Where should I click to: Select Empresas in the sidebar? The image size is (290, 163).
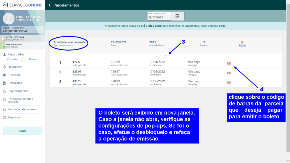click(x=14, y=117)
